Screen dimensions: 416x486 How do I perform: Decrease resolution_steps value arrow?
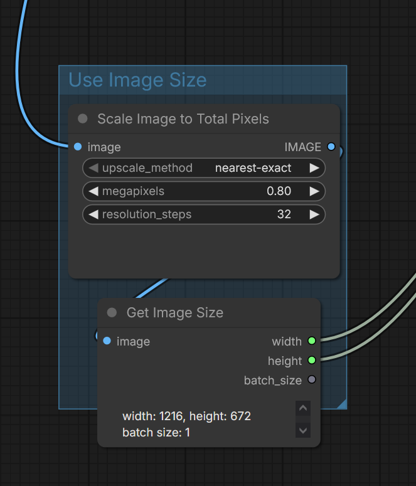(x=93, y=214)
